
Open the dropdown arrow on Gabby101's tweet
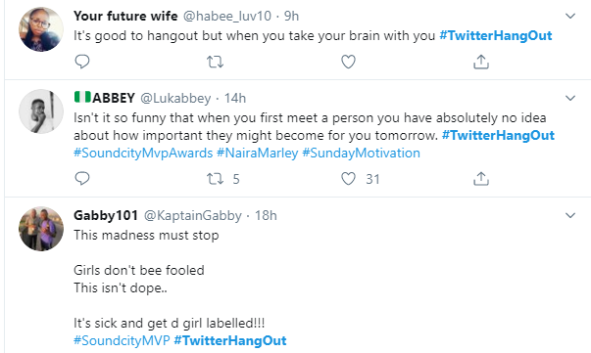click(570, 215)
